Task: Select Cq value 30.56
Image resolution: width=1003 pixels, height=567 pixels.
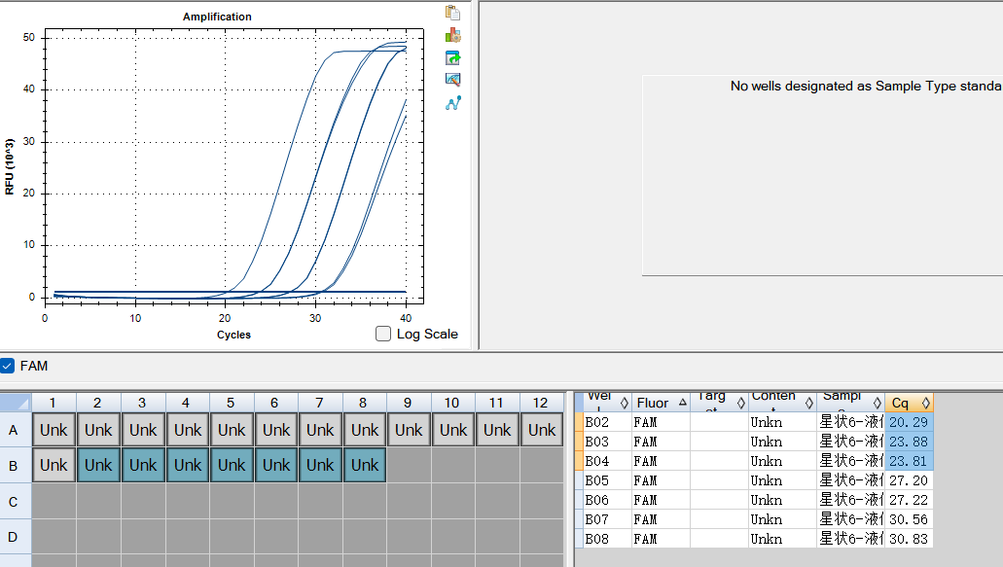Action: click(909, 519)
